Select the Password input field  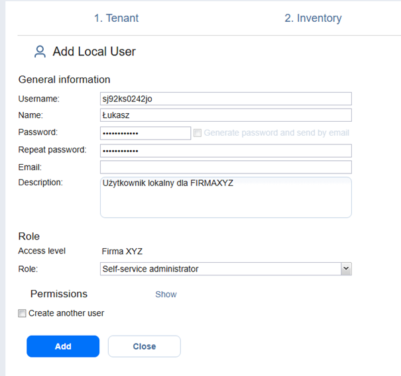click(145, 133)
